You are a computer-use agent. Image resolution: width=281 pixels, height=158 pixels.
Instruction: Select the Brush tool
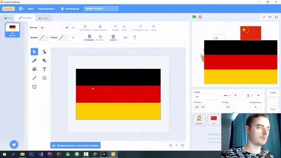(34, 61)
